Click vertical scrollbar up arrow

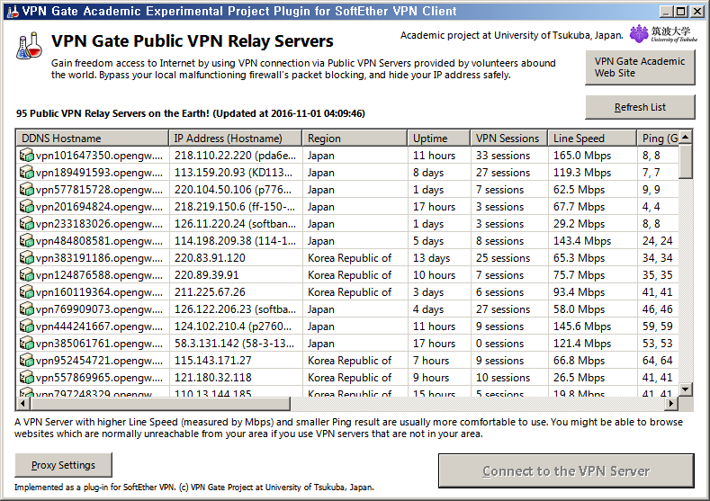coord(686,137)
